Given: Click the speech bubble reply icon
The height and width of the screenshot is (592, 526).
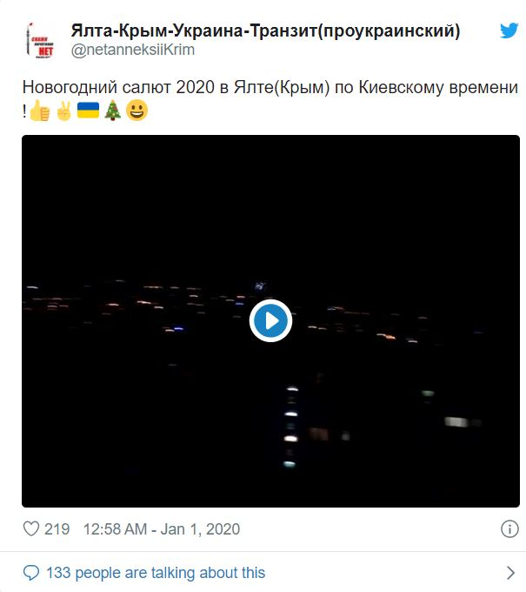Looking at the screenshot, I should 31,573.
